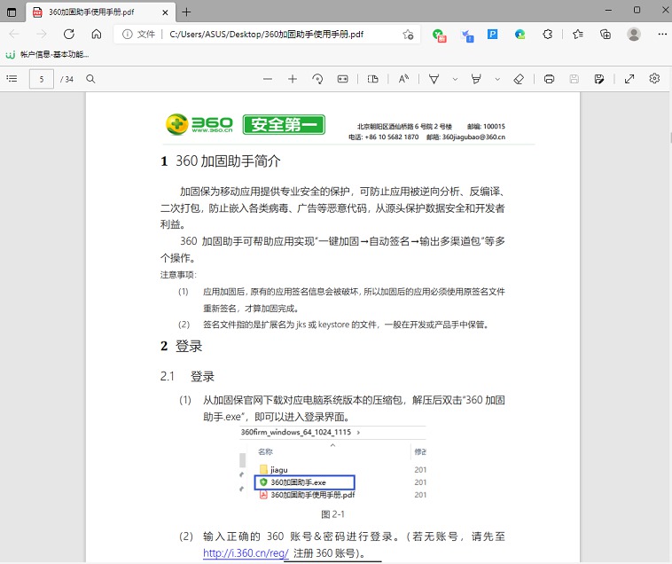Click the vertical scrollbar thumb

670,138
